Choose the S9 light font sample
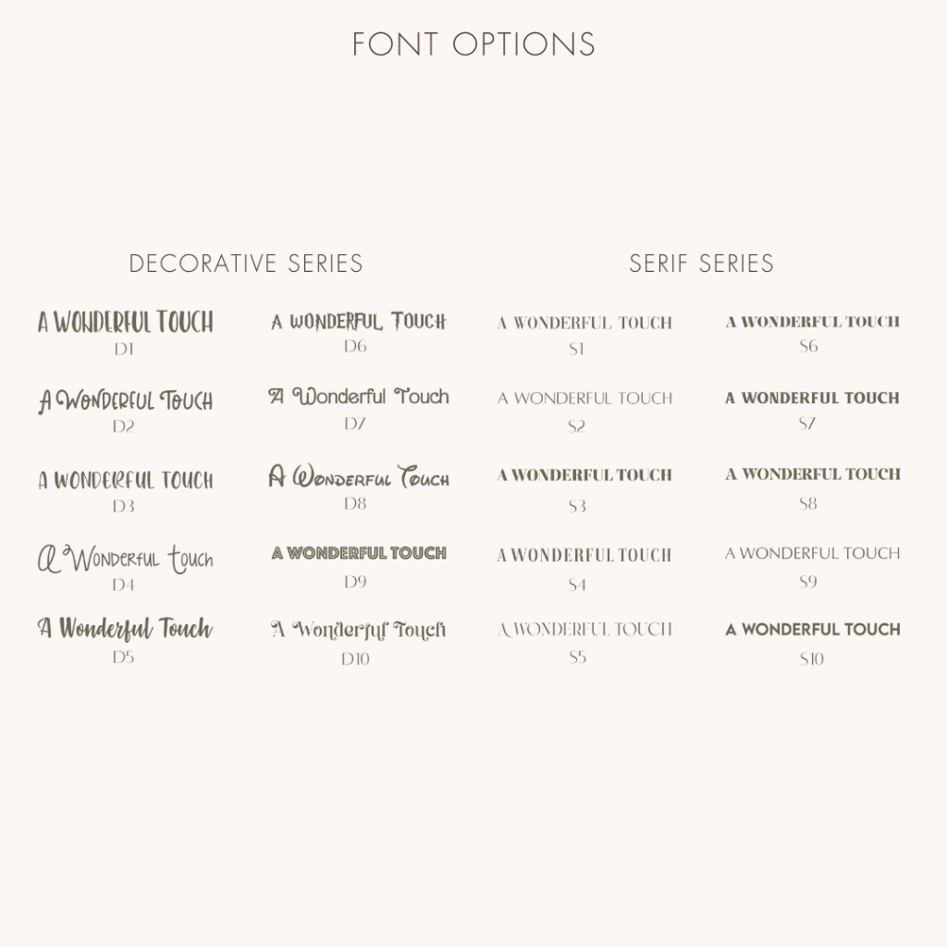The height and width of the screenshot is (947, 947). point(812,553)
